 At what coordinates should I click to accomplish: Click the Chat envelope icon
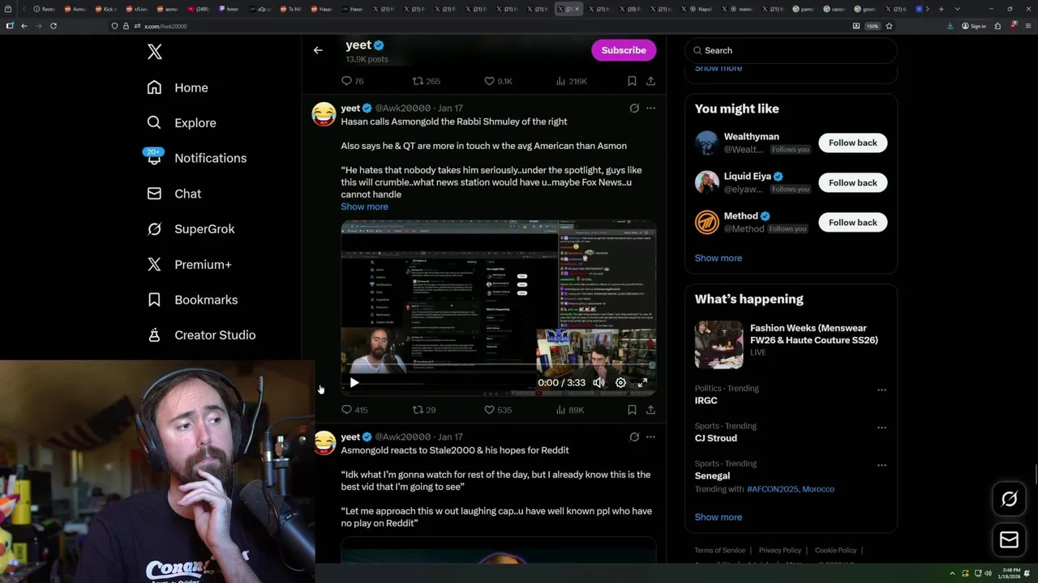[x=154, y=194]
